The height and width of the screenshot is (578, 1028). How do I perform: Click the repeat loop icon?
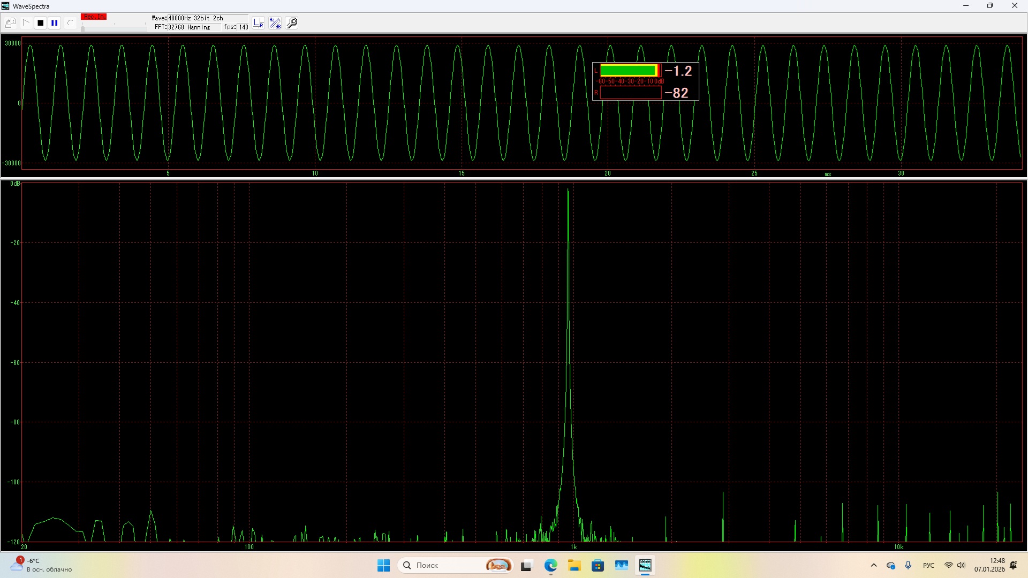(x=70, y=23)
